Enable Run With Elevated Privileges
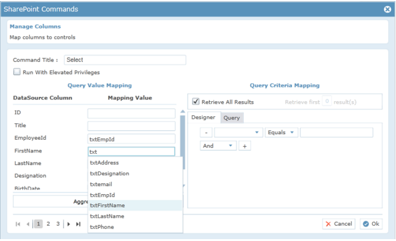Image resolution: width=396 pixels, height=241 pixels. (17, 72)
